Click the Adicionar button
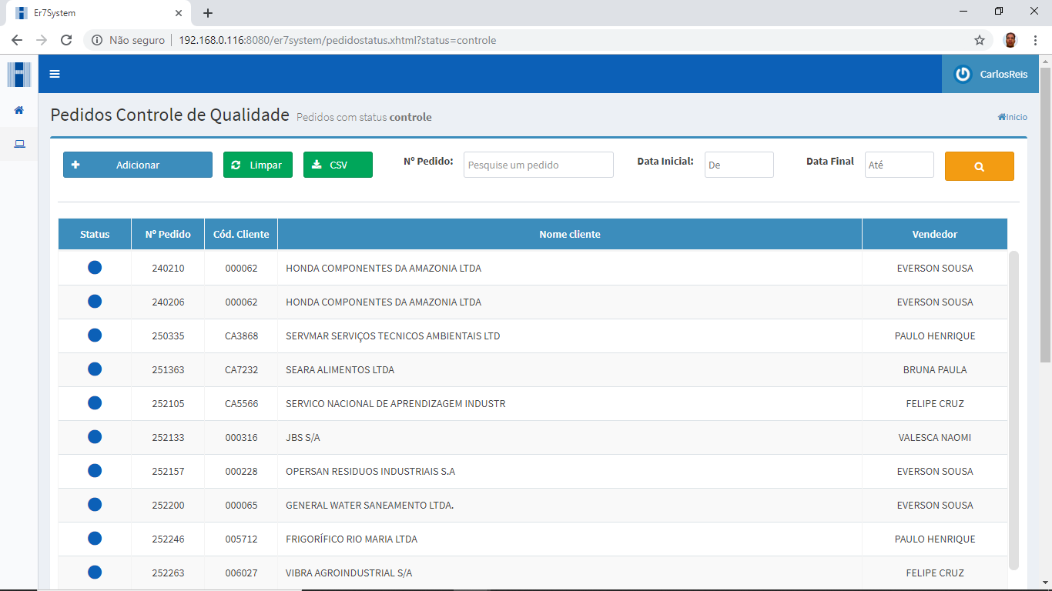 [138, 165]
